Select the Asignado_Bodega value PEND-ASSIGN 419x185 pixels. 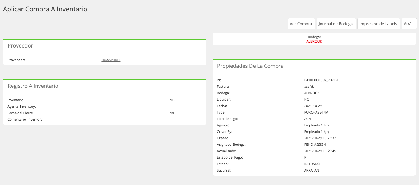pyautogui.click(x=315, y=145)
